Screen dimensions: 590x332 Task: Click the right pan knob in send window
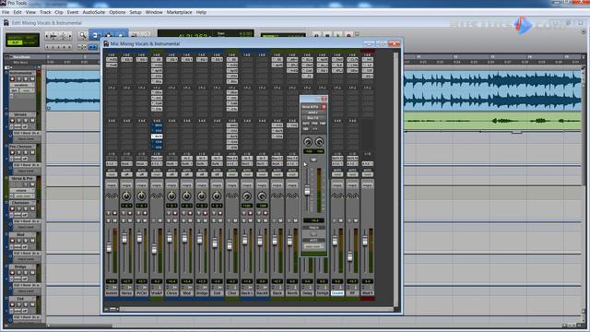click(x=320, y=142)
